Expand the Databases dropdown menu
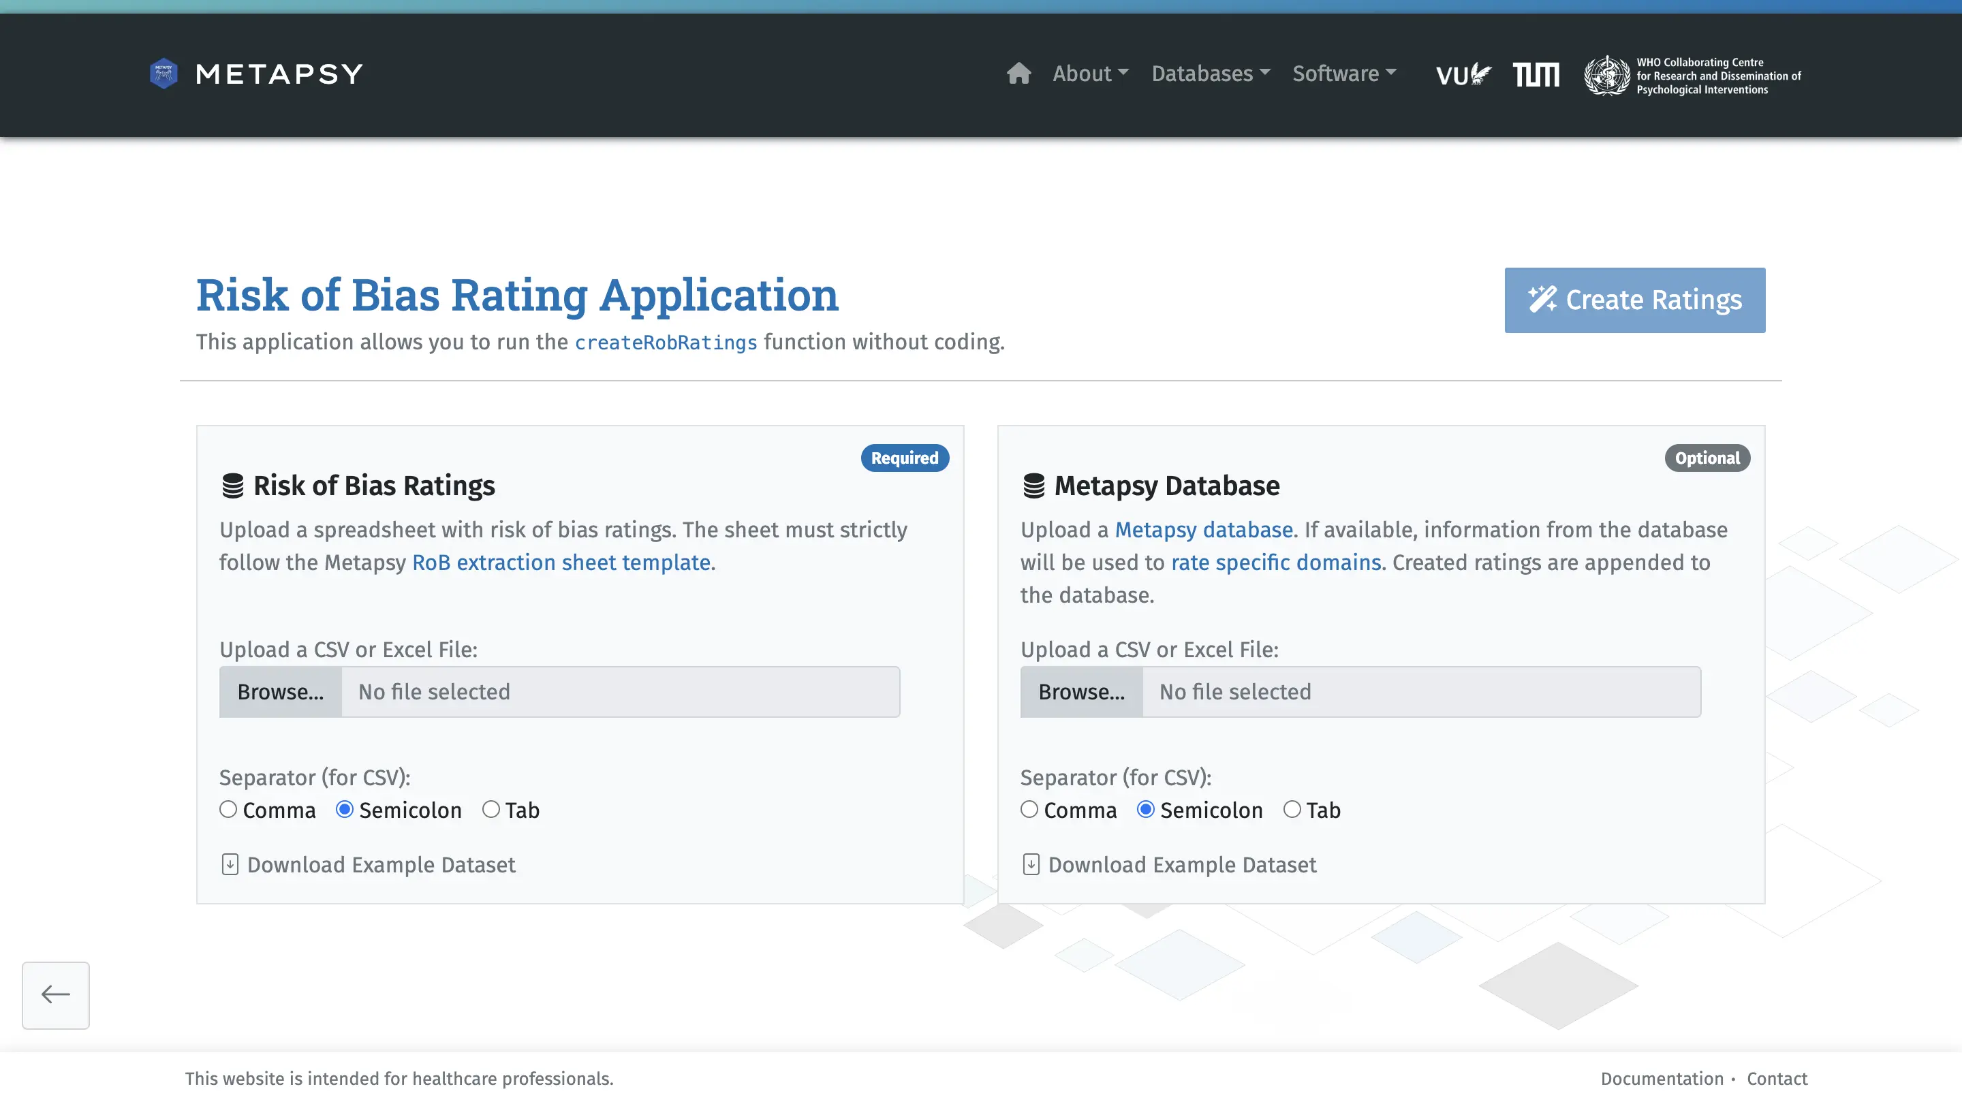 pos(1211,74)
